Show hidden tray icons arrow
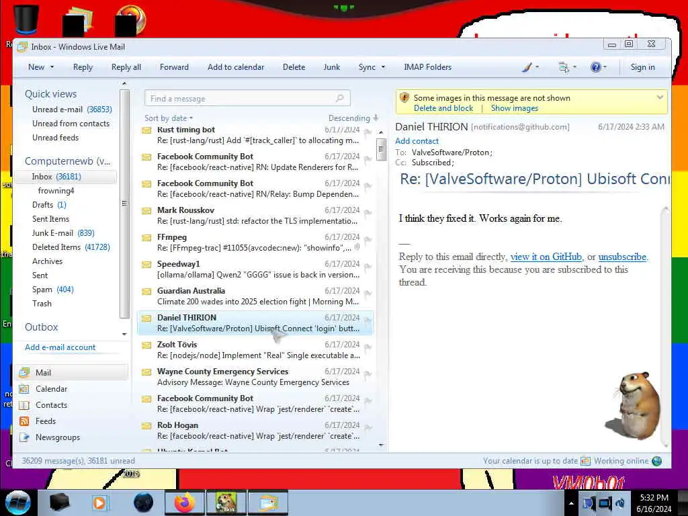 [x=571, y=503]
